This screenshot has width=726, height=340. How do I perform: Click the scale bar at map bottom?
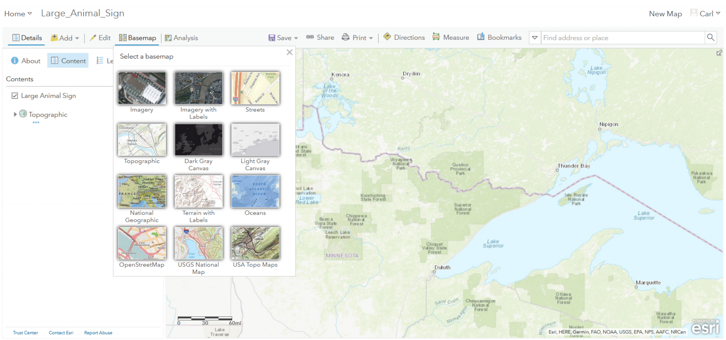coord(205,318)
